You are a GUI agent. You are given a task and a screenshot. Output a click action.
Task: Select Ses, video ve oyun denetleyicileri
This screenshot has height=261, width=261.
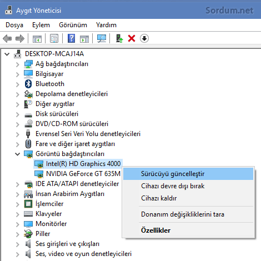[x=83, y=254]
